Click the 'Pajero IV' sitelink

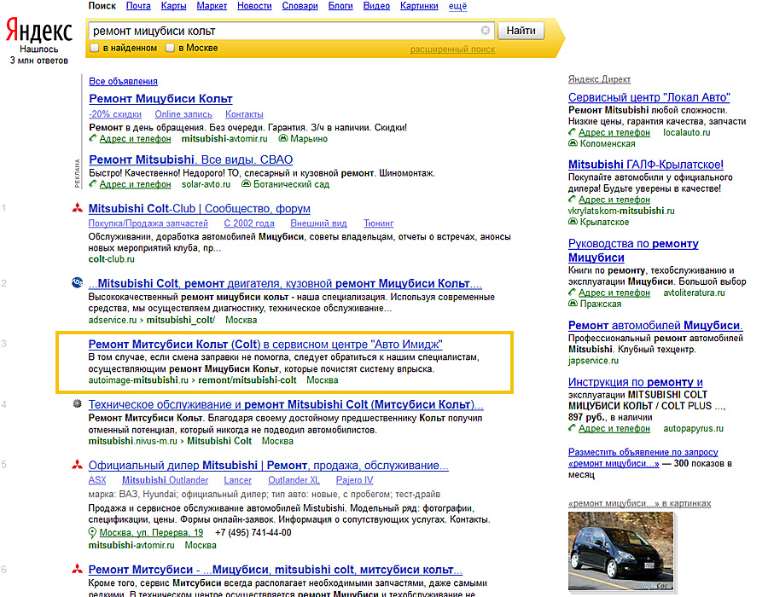[x=354, y=480]
